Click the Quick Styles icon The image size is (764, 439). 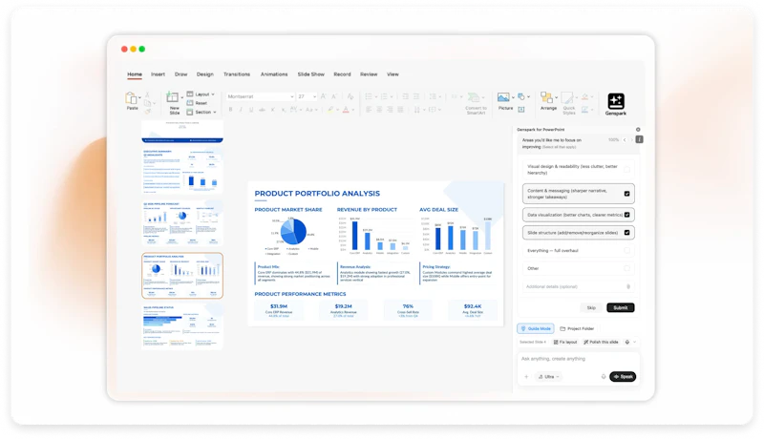pos(567,97)
